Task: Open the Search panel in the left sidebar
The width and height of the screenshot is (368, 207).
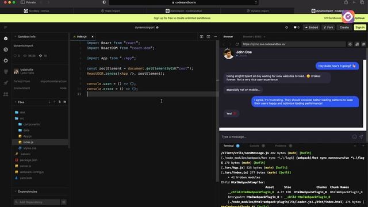Action: [x=6, y=49]
